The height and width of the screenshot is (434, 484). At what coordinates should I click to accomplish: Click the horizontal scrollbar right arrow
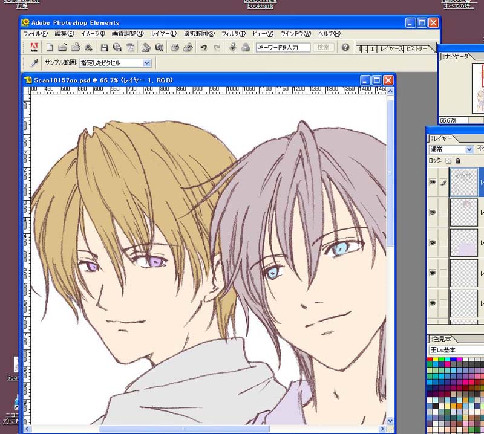[383, 429]
